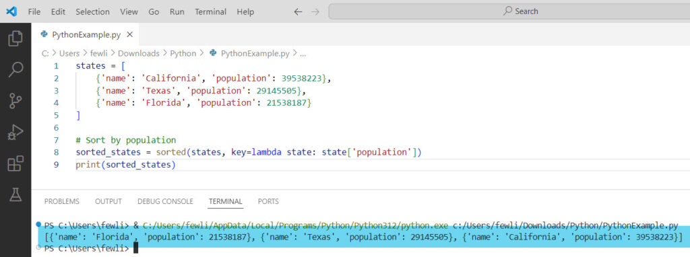
Task: Click the Users breadcrumb segment
Action: 69,53
